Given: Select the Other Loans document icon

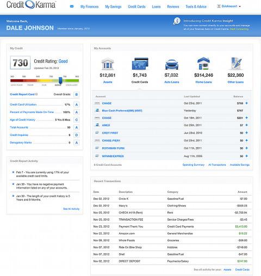Looking at the screenshot, I should pos(235,64).
